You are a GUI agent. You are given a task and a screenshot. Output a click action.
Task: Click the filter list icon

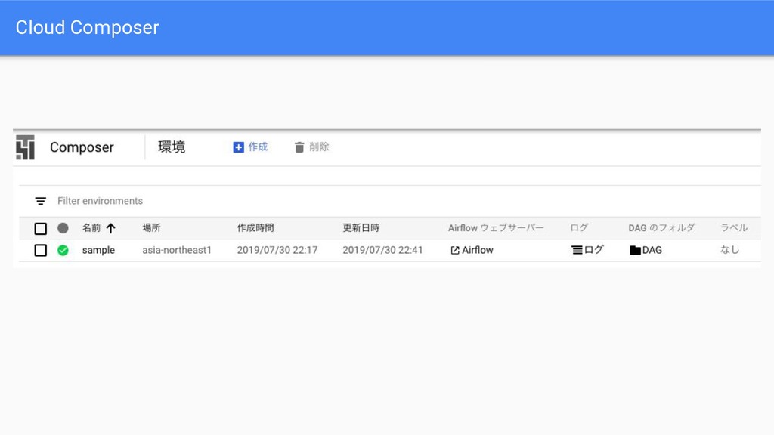(x=41, y=201)
